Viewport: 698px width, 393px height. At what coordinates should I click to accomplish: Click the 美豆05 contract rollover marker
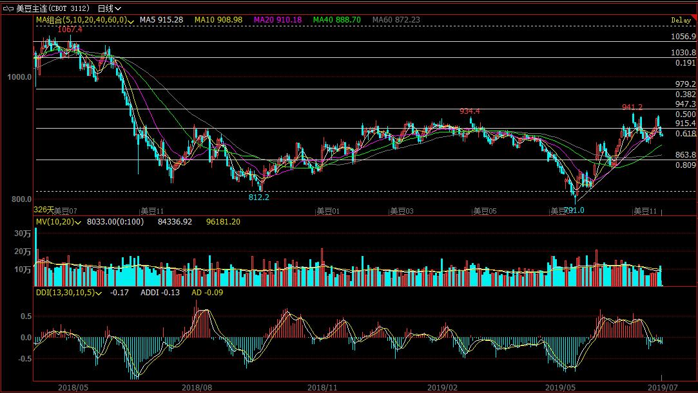(x=485, y=210)
